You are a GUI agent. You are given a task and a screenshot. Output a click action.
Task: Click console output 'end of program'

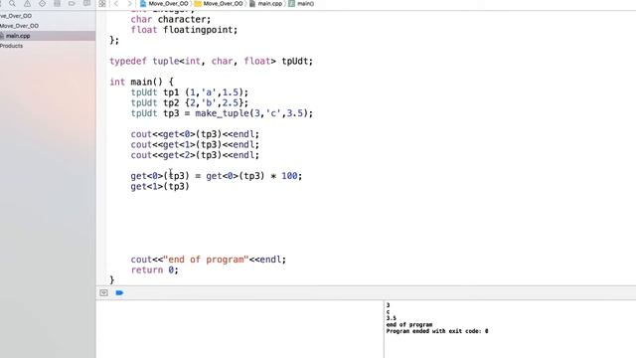pos(409,325)
